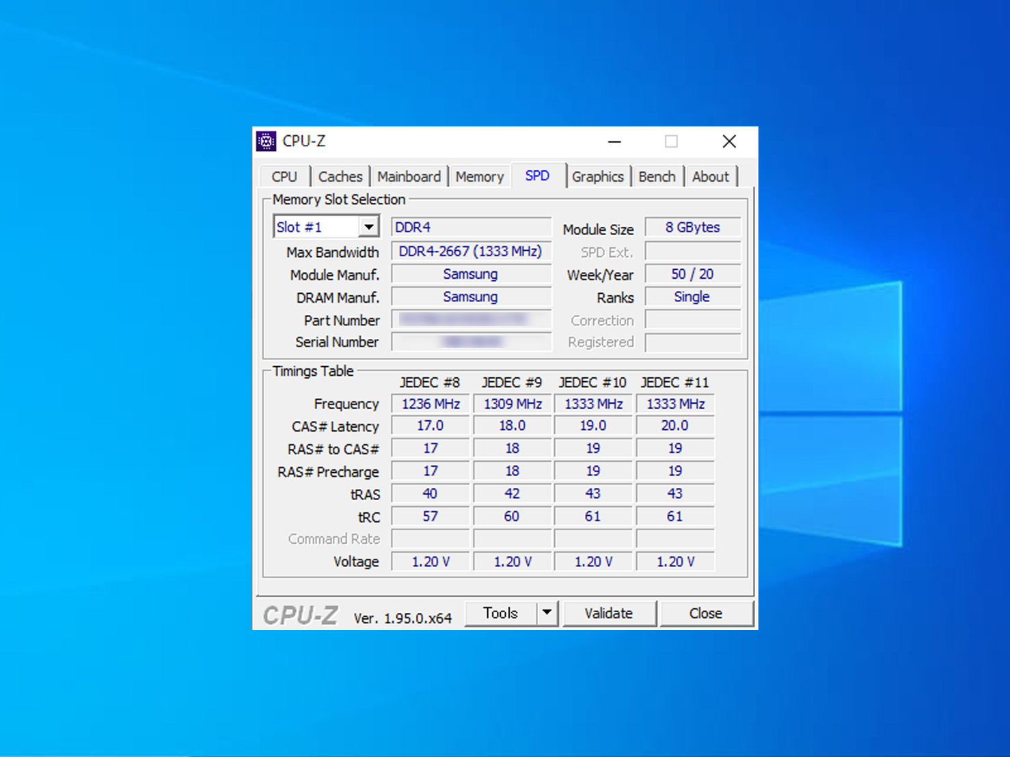Click the Max Bandwidth value DDR4-2667
Viewport: 1010px width, 757px height.
(471, 251)
